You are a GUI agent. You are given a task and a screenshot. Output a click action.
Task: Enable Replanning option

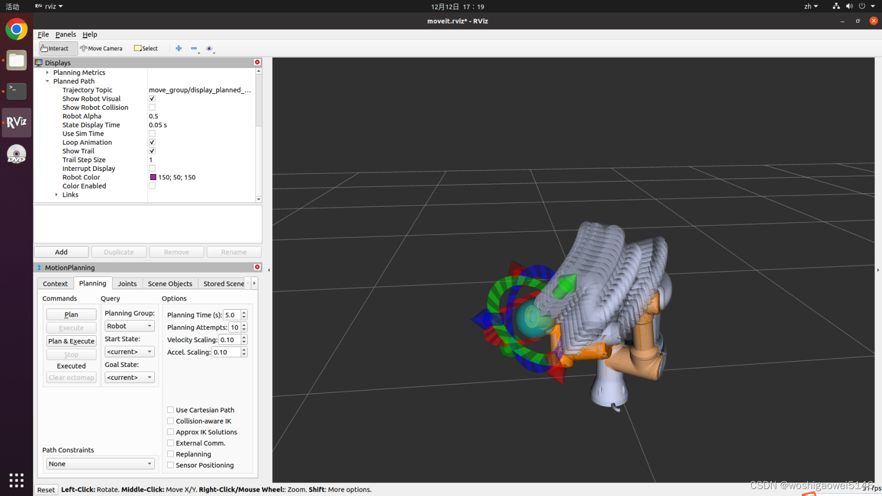(170, 454)
